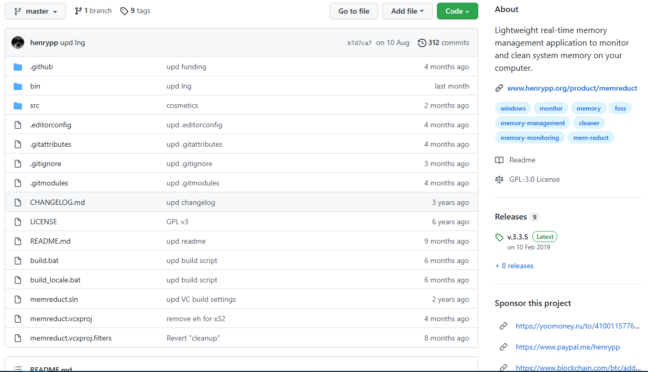Click the memreduct.vcxproj.filters file icon

(18, 338)
